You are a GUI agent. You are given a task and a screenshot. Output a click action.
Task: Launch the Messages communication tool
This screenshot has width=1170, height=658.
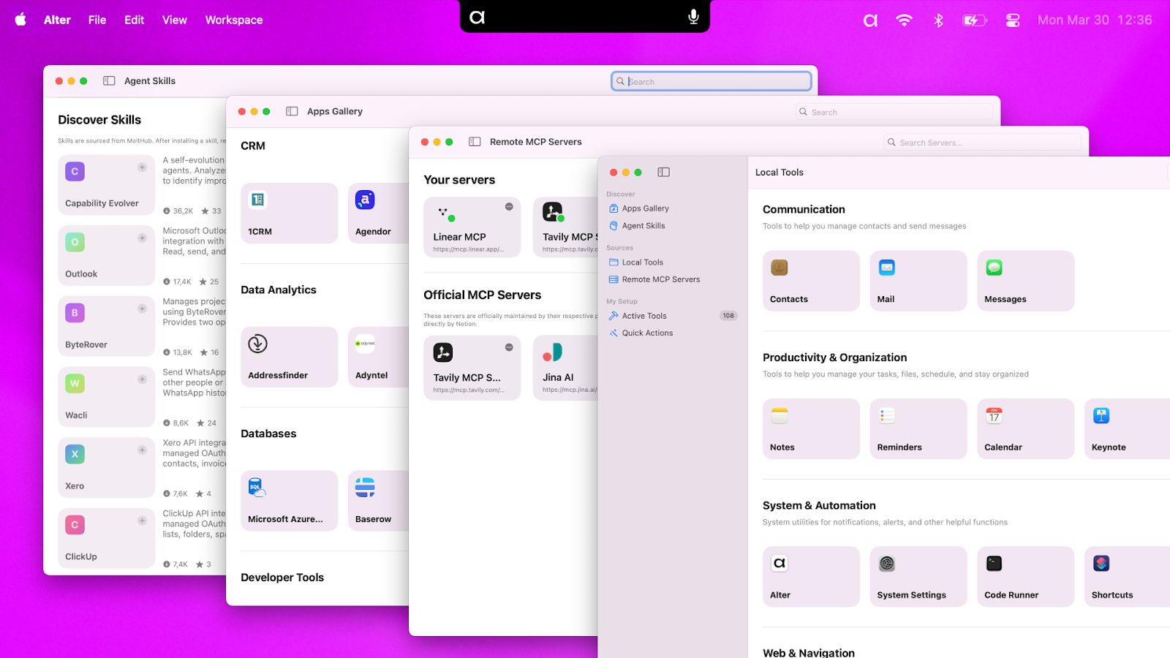(1024, 280)
